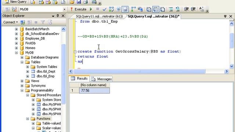Show the Messages tab
The width and height of the screenshot is (235, 132).
(x=101, y=79)
